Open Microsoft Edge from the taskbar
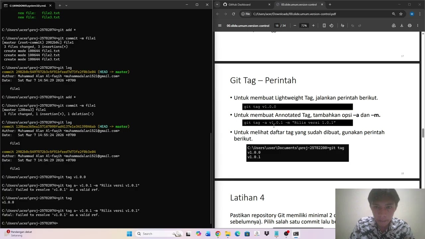Viewport: 425px width, 239px height. (237, 234)
